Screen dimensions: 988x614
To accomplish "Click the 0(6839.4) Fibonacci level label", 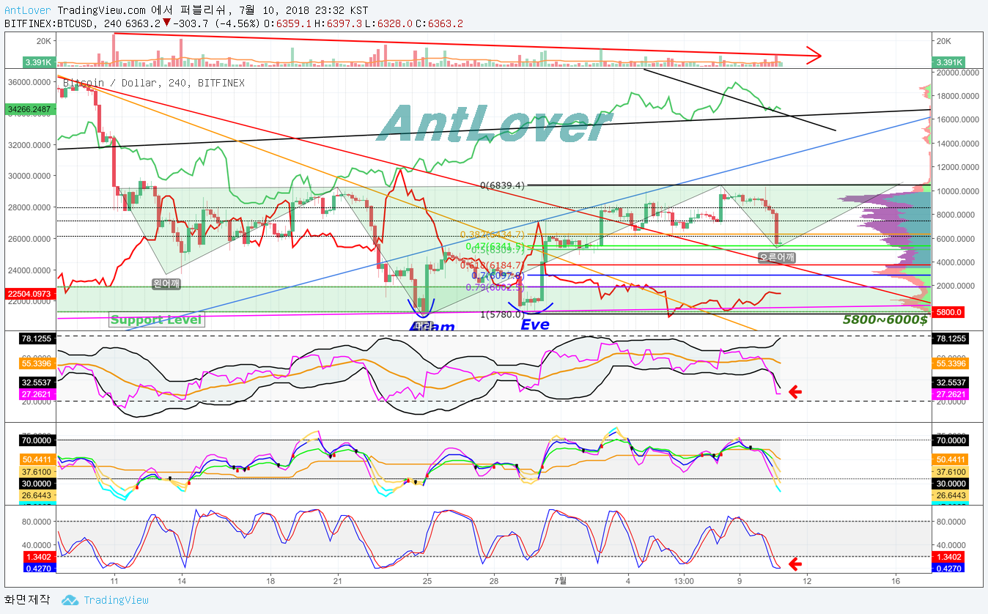I will click(x=503, y=185).
